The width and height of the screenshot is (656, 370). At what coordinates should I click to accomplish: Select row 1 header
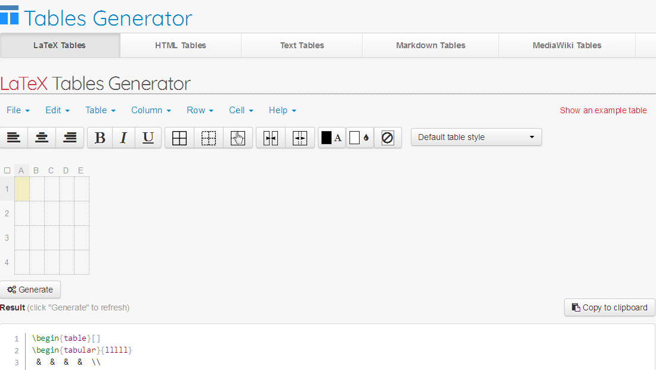(x=7, y=189)
